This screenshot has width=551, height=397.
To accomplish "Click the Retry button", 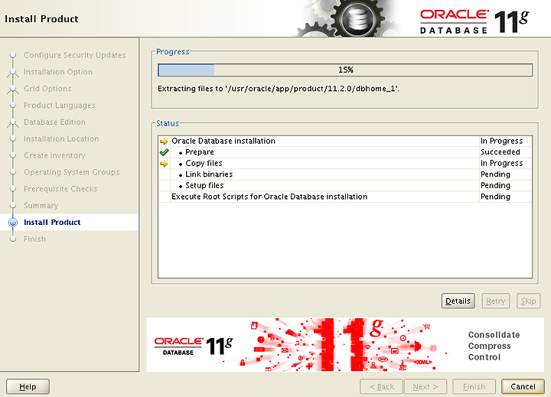I will (495, 301).
